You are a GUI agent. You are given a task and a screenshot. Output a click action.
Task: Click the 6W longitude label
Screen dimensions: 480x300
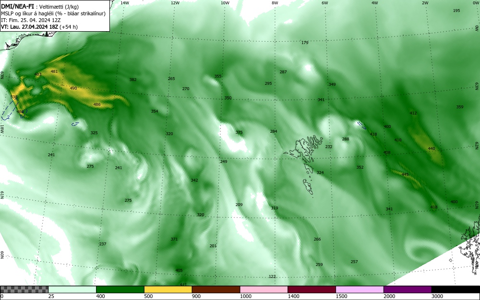[325, 3]
